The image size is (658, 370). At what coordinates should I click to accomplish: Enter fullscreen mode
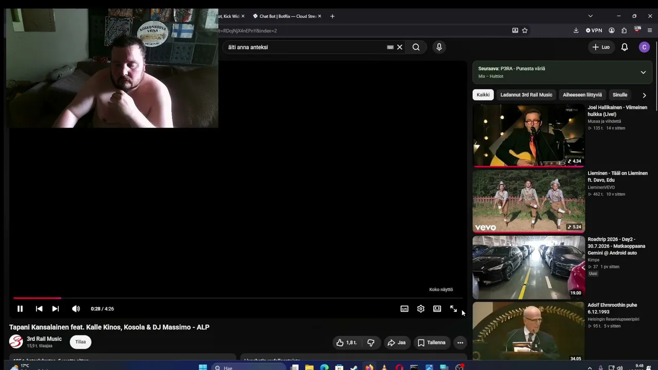coord(453,309)
